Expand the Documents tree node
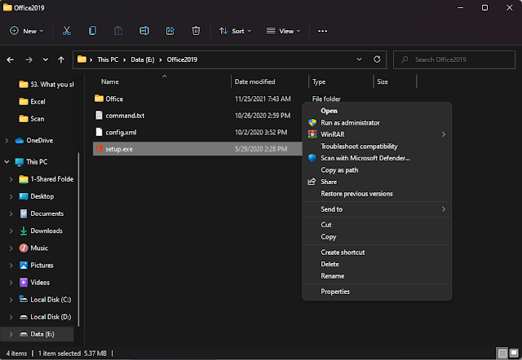The image size is (522, 360). pos(11,213)
